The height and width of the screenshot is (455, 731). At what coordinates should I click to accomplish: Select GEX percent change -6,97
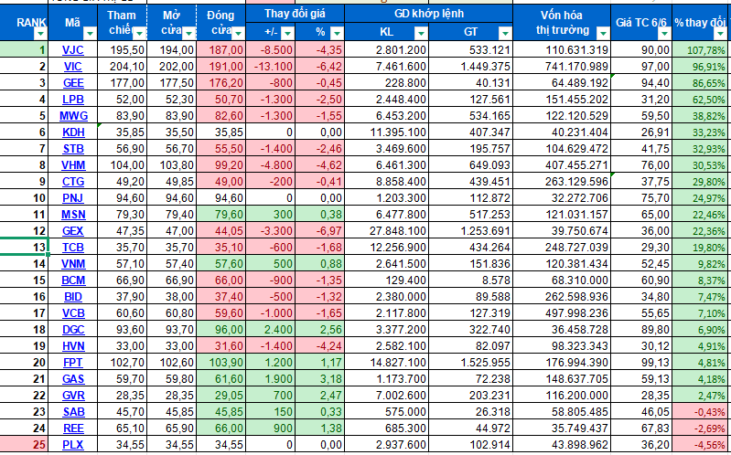(x=320, y=230)
